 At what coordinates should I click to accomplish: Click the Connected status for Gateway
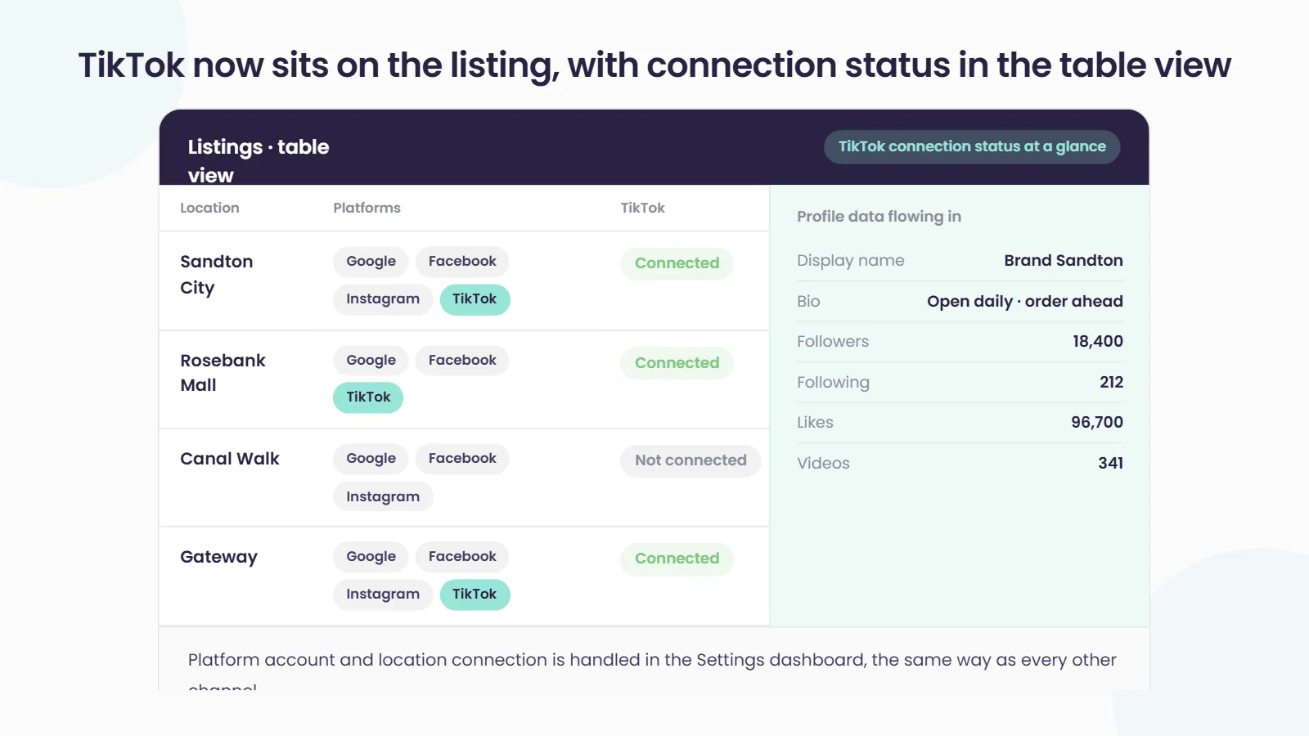point(677,559)
